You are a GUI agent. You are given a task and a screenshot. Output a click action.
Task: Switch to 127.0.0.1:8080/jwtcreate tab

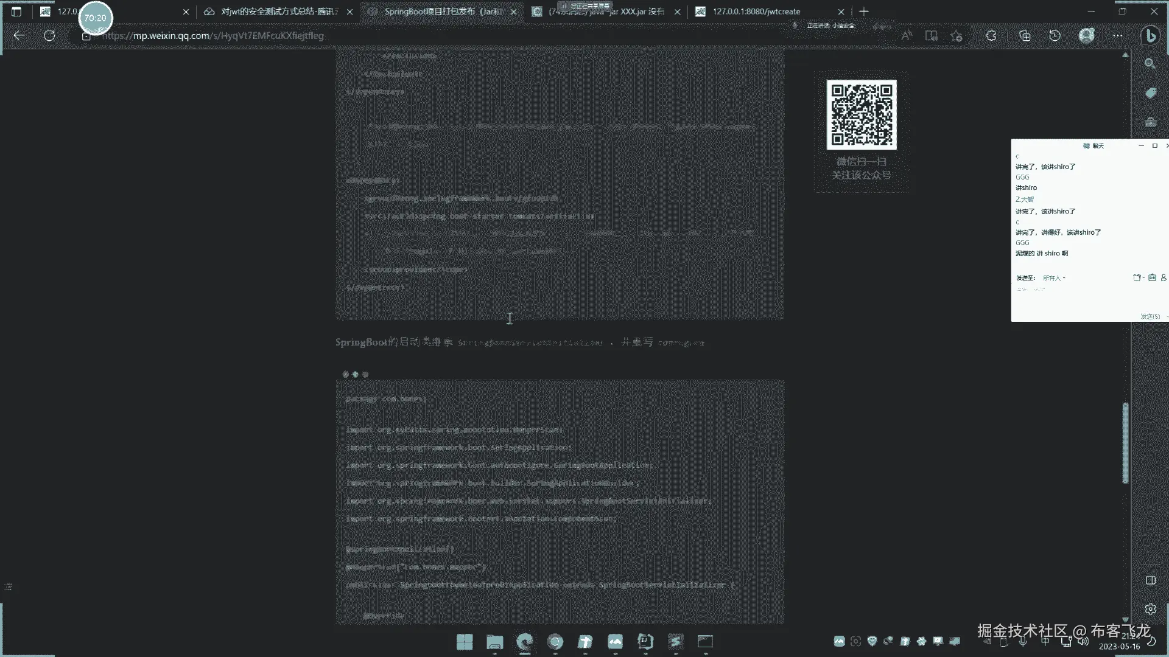click(x=756, y=12)
